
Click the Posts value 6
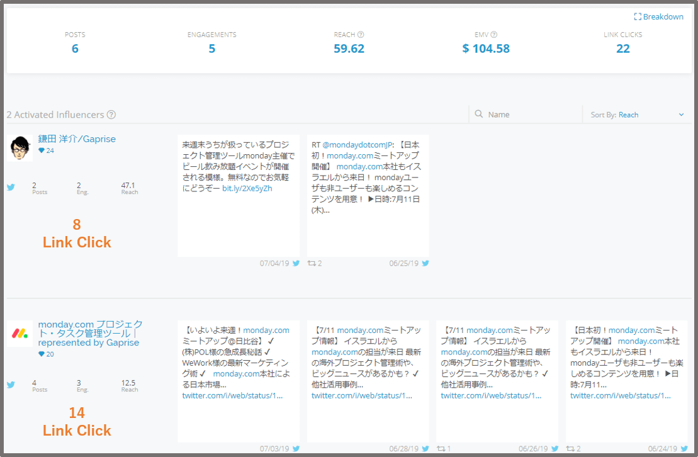coord(75,48)
